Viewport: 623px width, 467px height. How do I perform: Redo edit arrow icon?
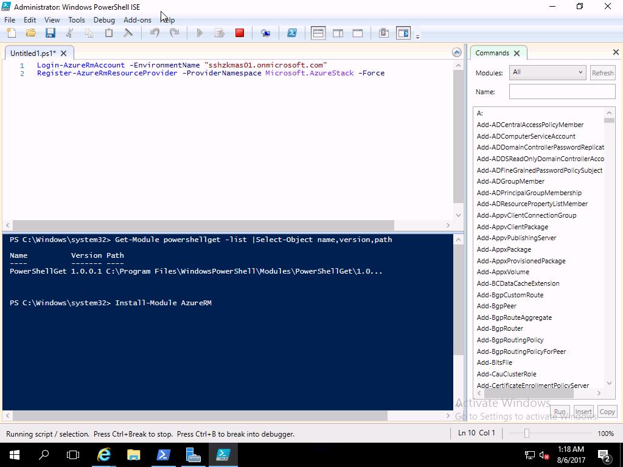click(x=174, y=33)
